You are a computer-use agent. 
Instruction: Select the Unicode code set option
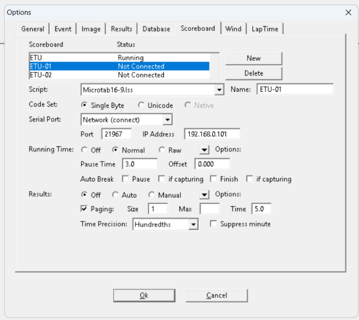[x=141, y=105]
